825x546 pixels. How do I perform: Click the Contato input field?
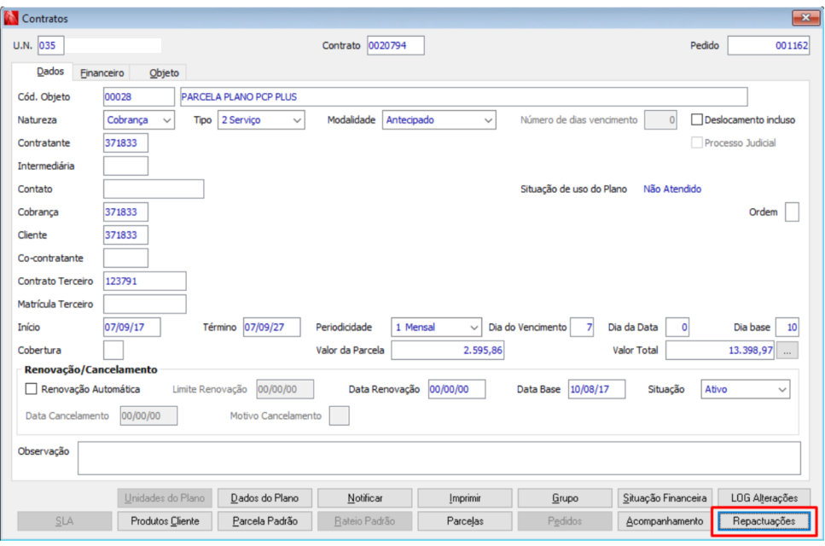pyautogui.click(x=154, y=189)
